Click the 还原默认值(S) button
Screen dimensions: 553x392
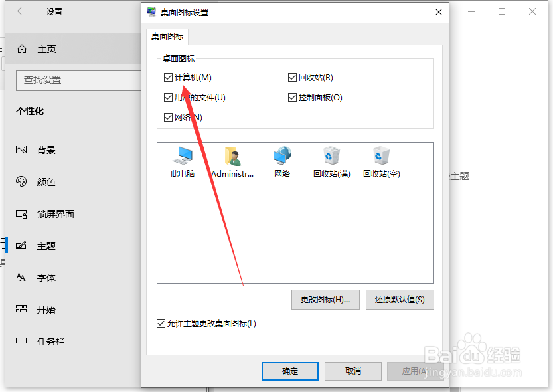(400, 300)
